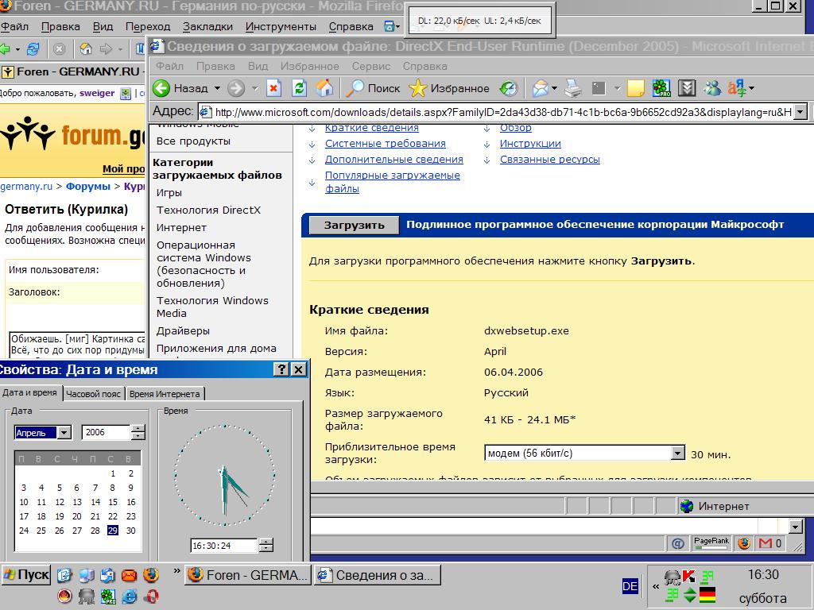Open the connection speed dropdown модем (56 кбит/с)
Viewport: 814px width, 610px height.
click(677, 453)
